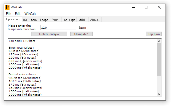Click the tempo input field containing 120

(x=58, y=27)
